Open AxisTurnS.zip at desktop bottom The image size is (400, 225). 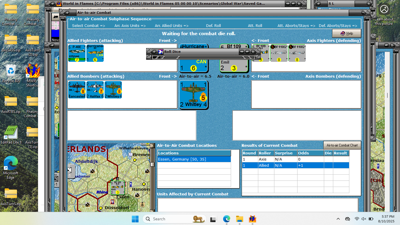pyautogui.click(x=11, y=197)
